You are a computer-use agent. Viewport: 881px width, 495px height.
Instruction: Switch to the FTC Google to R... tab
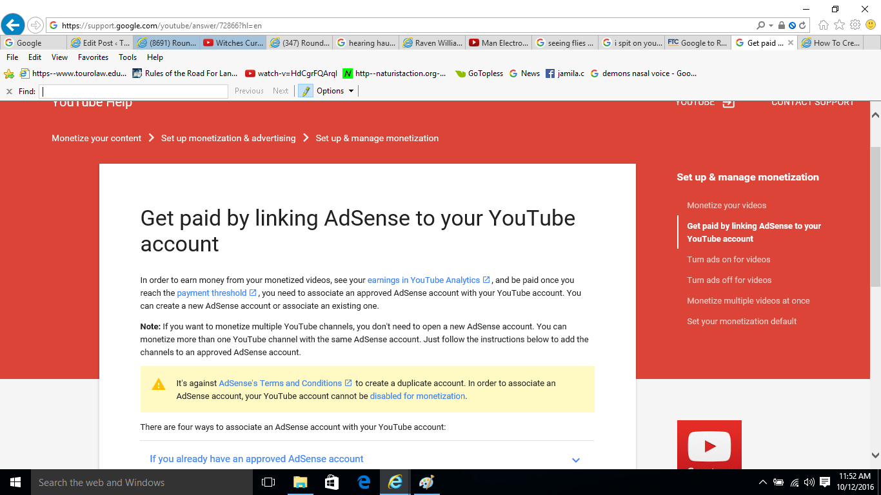tap(697, 43)
